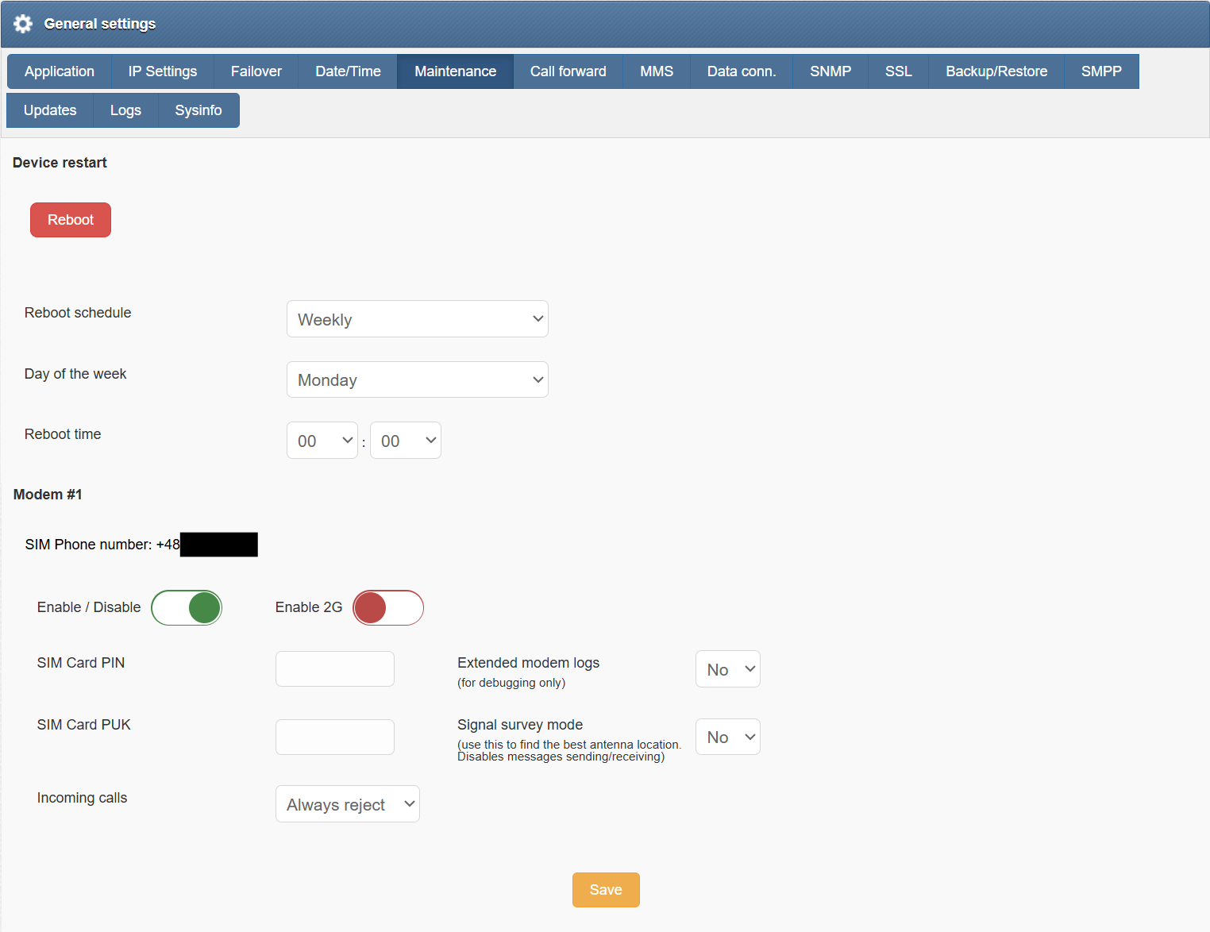Switch to the IP Settings tab

click(x=163, y=71)
